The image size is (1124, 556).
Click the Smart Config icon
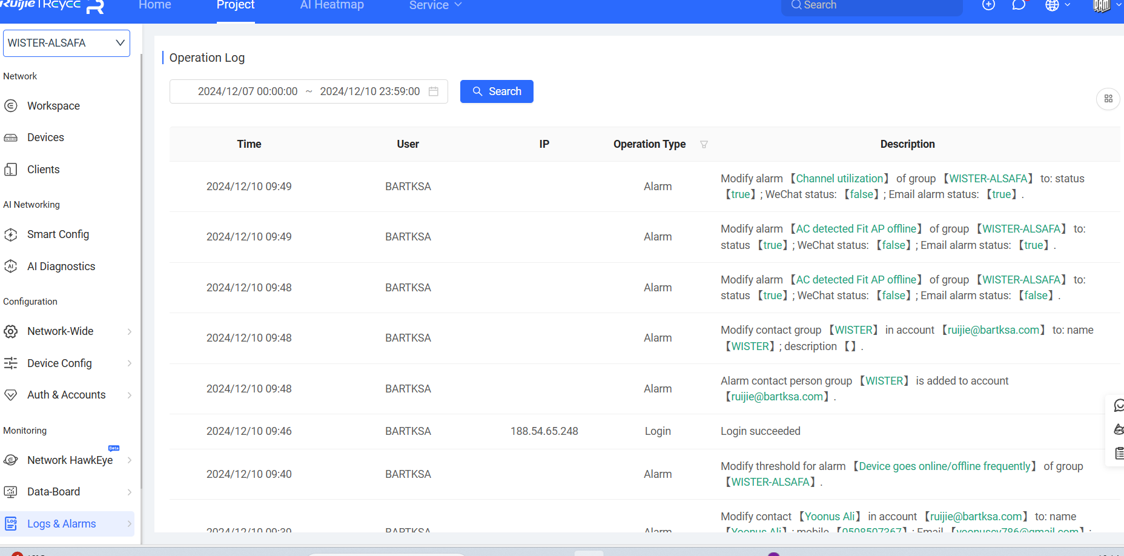click(11, 234)
